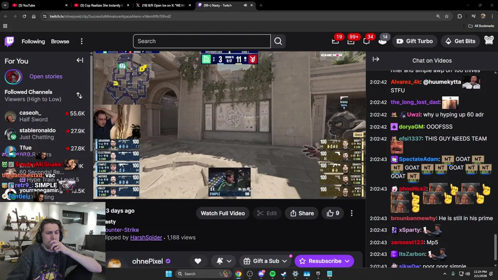
Task: Switch to B/R Open Ice on X tab
Action: click(163, 5)
